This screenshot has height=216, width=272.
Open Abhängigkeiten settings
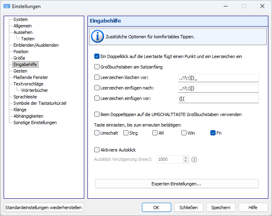(29, 116)
